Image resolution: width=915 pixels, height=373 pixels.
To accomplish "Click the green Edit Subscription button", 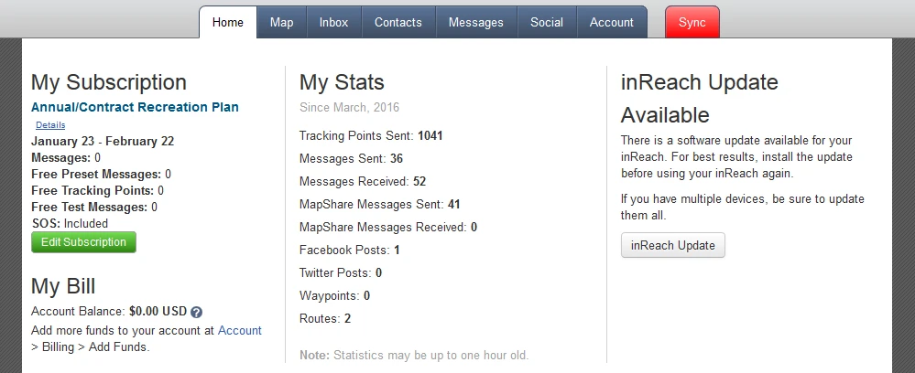I will coord(83,242).
